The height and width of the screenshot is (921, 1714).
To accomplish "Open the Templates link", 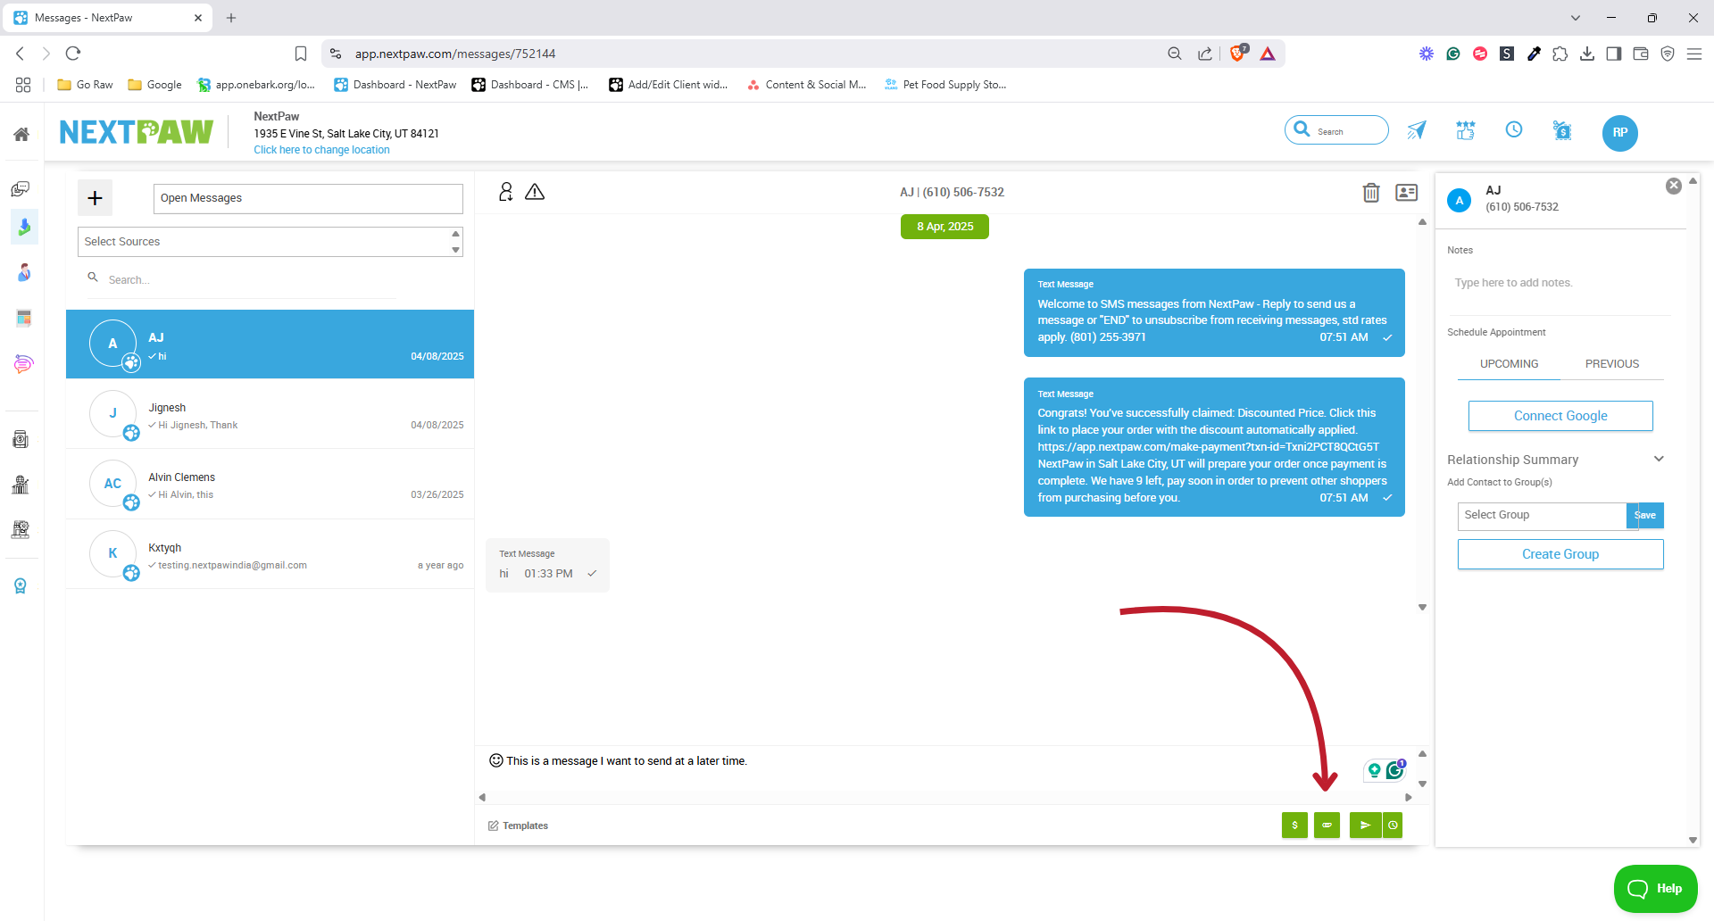I will pyautogui.click(x=518, y=826).
